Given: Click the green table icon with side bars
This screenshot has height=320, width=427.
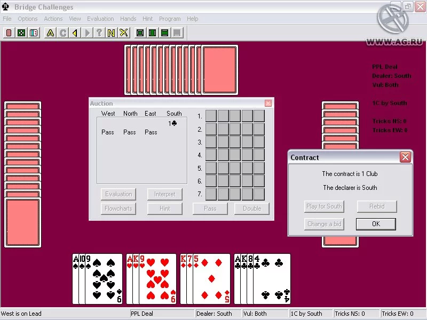Looking at the screenshot, I should click(x=152, y=33).
